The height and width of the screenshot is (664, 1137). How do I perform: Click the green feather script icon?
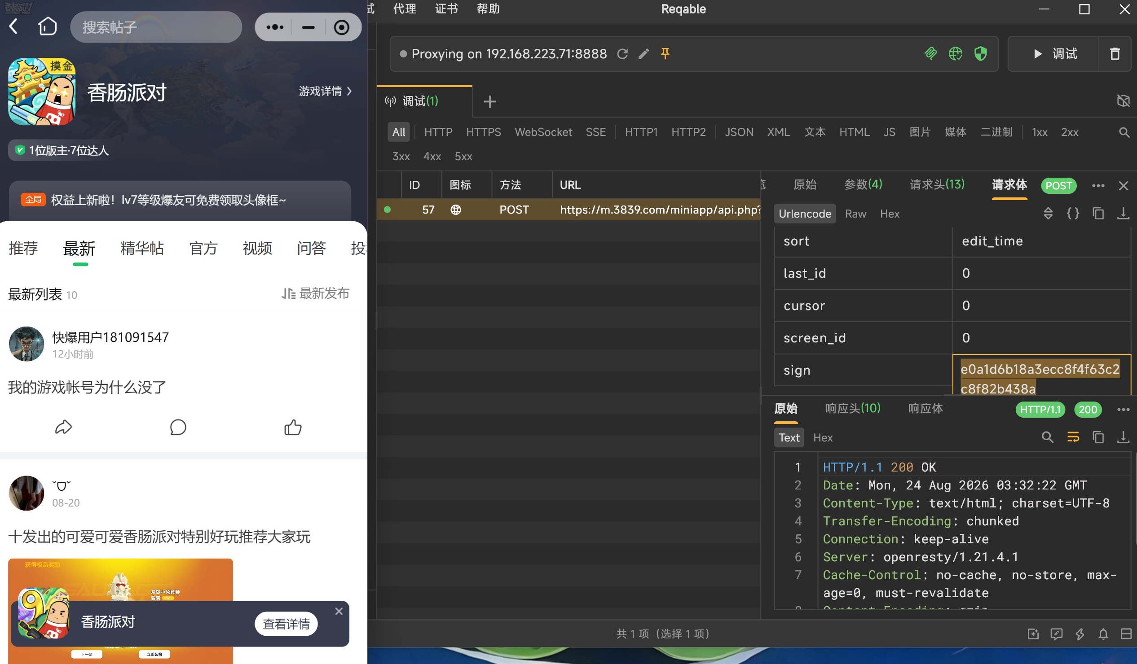pyautogui.click(x=931, y=54)
